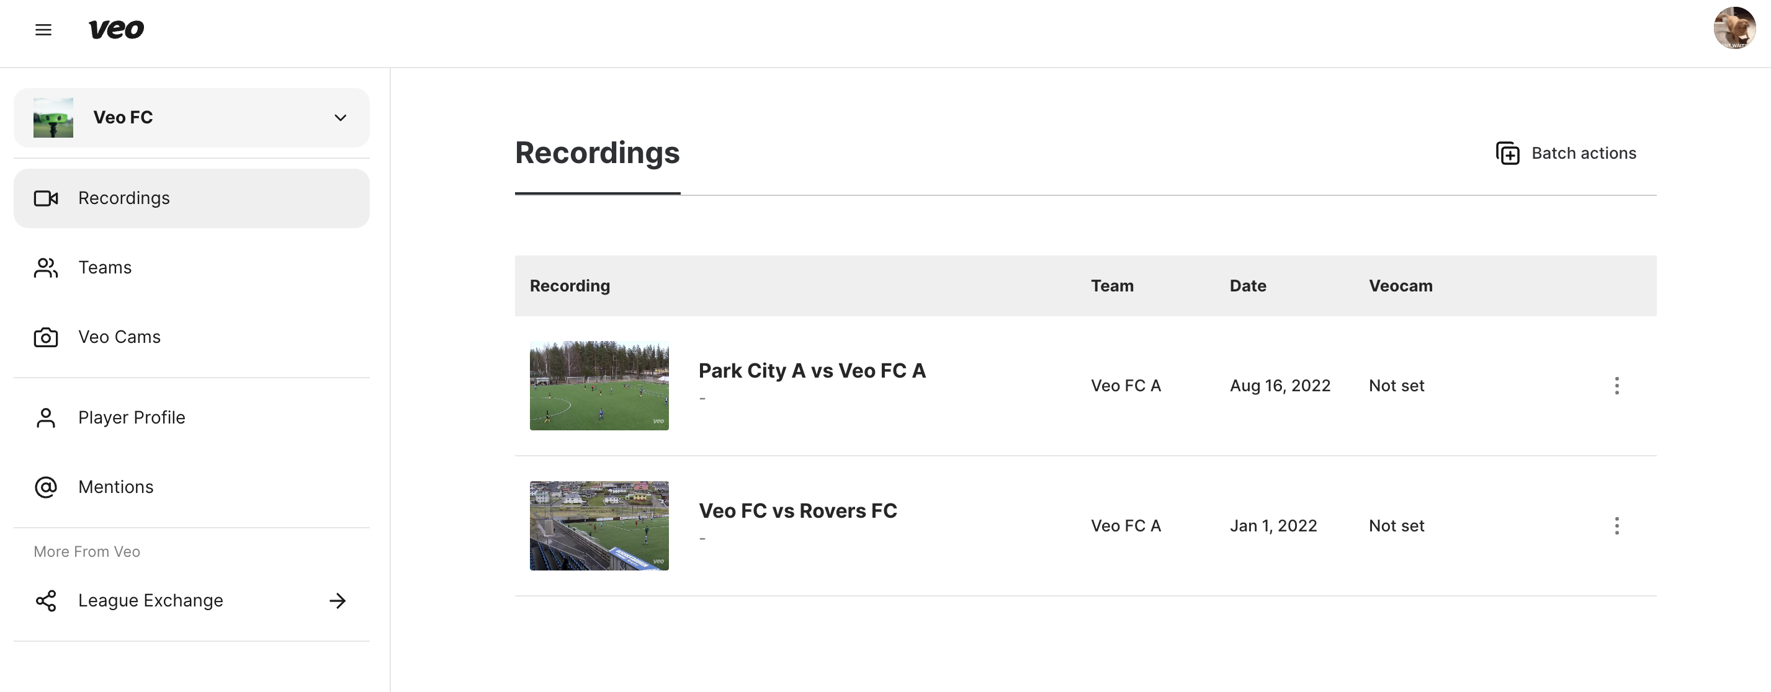The width and height of the screenshot is (1771, 692).
Task: Click the Batch actions button
Action: 1566,153
